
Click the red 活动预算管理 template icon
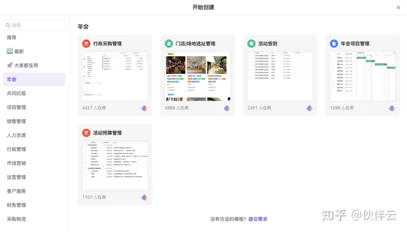coord(86,133)
